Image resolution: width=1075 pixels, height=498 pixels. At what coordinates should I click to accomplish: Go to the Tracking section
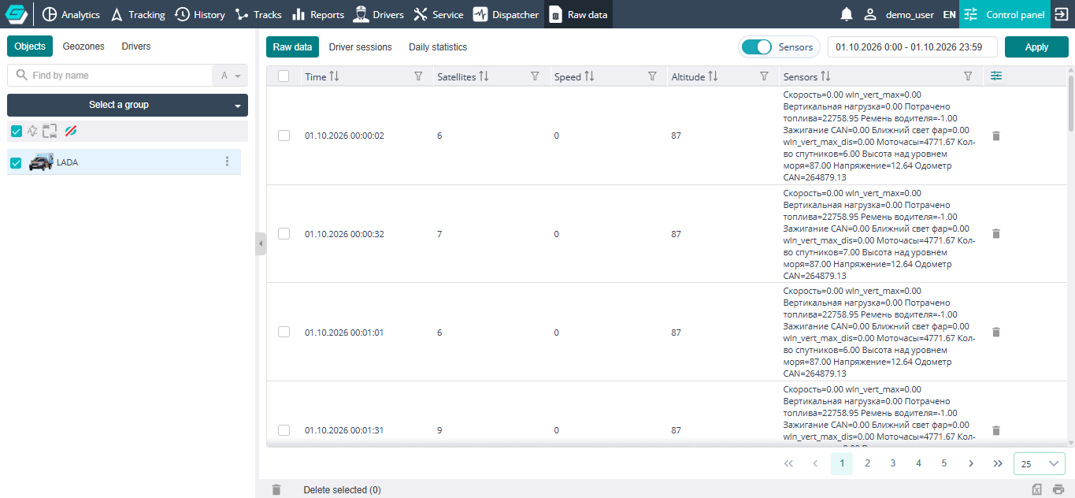[x=138, y=14]
